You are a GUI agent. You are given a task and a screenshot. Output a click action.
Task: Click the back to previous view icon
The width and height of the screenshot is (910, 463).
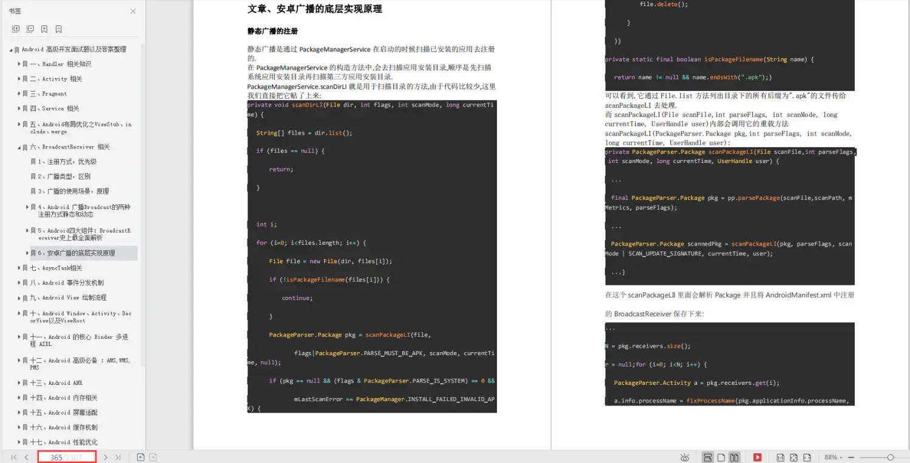coord(141,457)
